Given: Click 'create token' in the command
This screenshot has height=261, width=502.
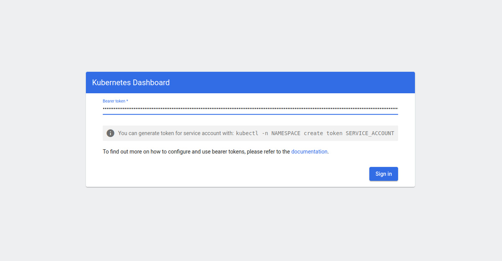Looking at the screenshot, I should pyautogui.click(x=323, y=133).
